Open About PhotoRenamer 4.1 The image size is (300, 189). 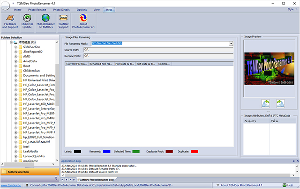(x=83, y=22)
